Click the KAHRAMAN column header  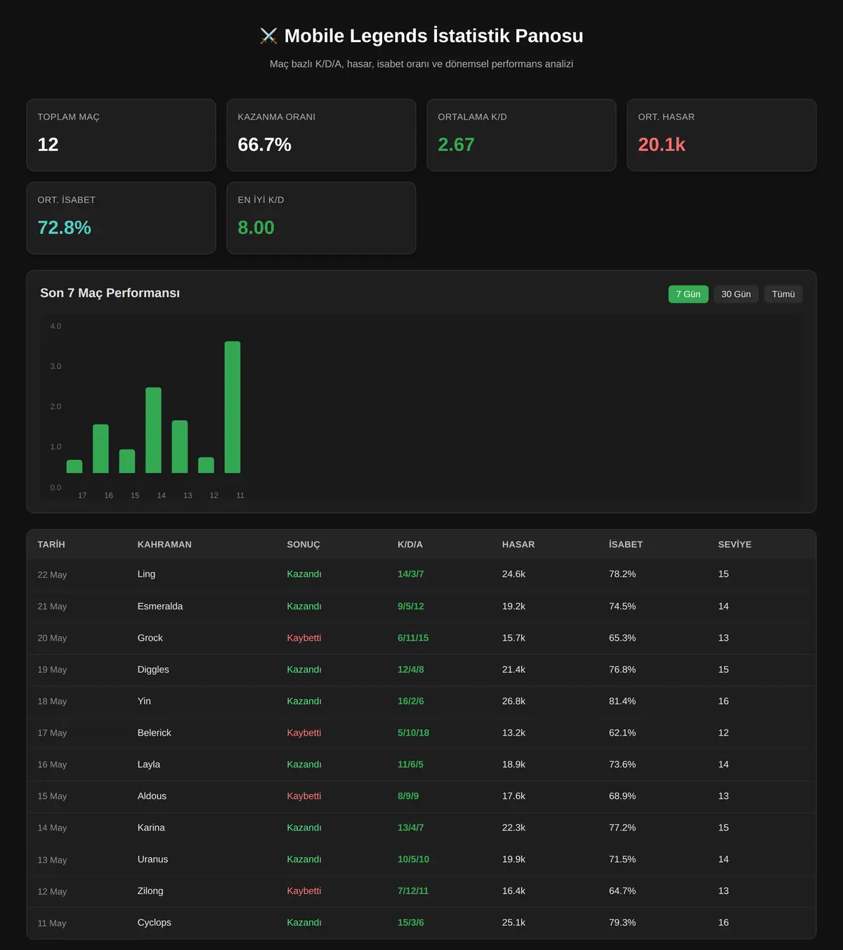[164, 545]
